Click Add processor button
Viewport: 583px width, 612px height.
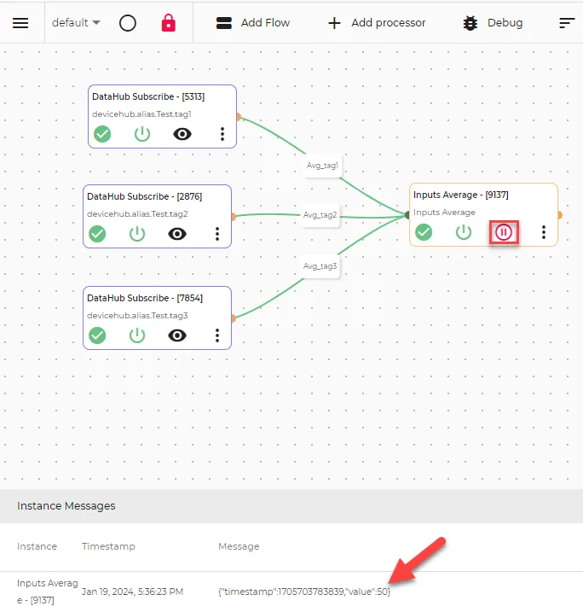pos(377,23)
